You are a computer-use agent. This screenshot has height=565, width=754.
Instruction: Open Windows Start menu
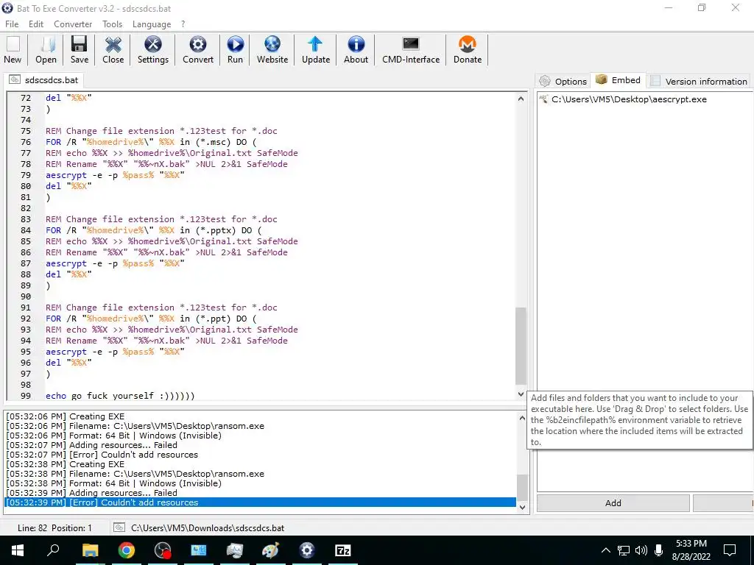18,550
